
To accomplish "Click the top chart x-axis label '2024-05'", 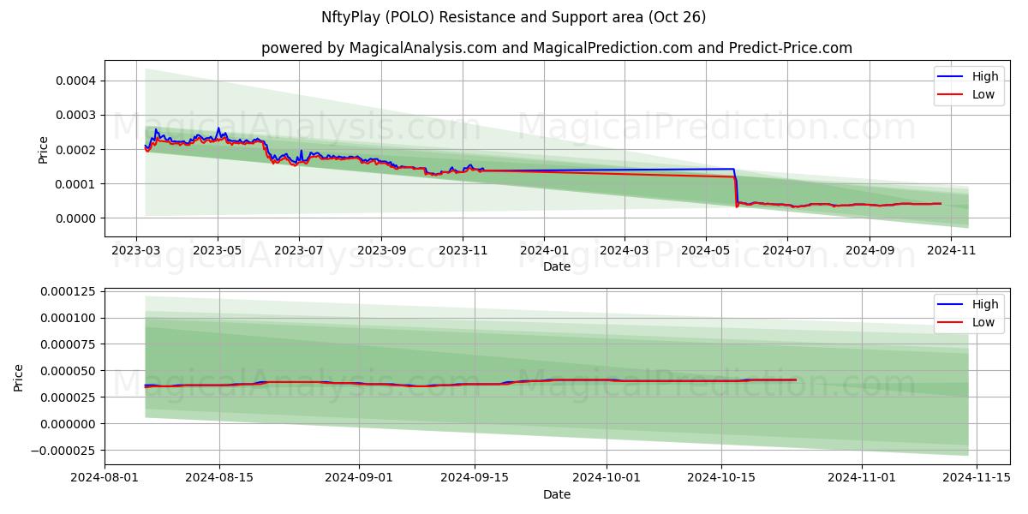I will 706,250.
